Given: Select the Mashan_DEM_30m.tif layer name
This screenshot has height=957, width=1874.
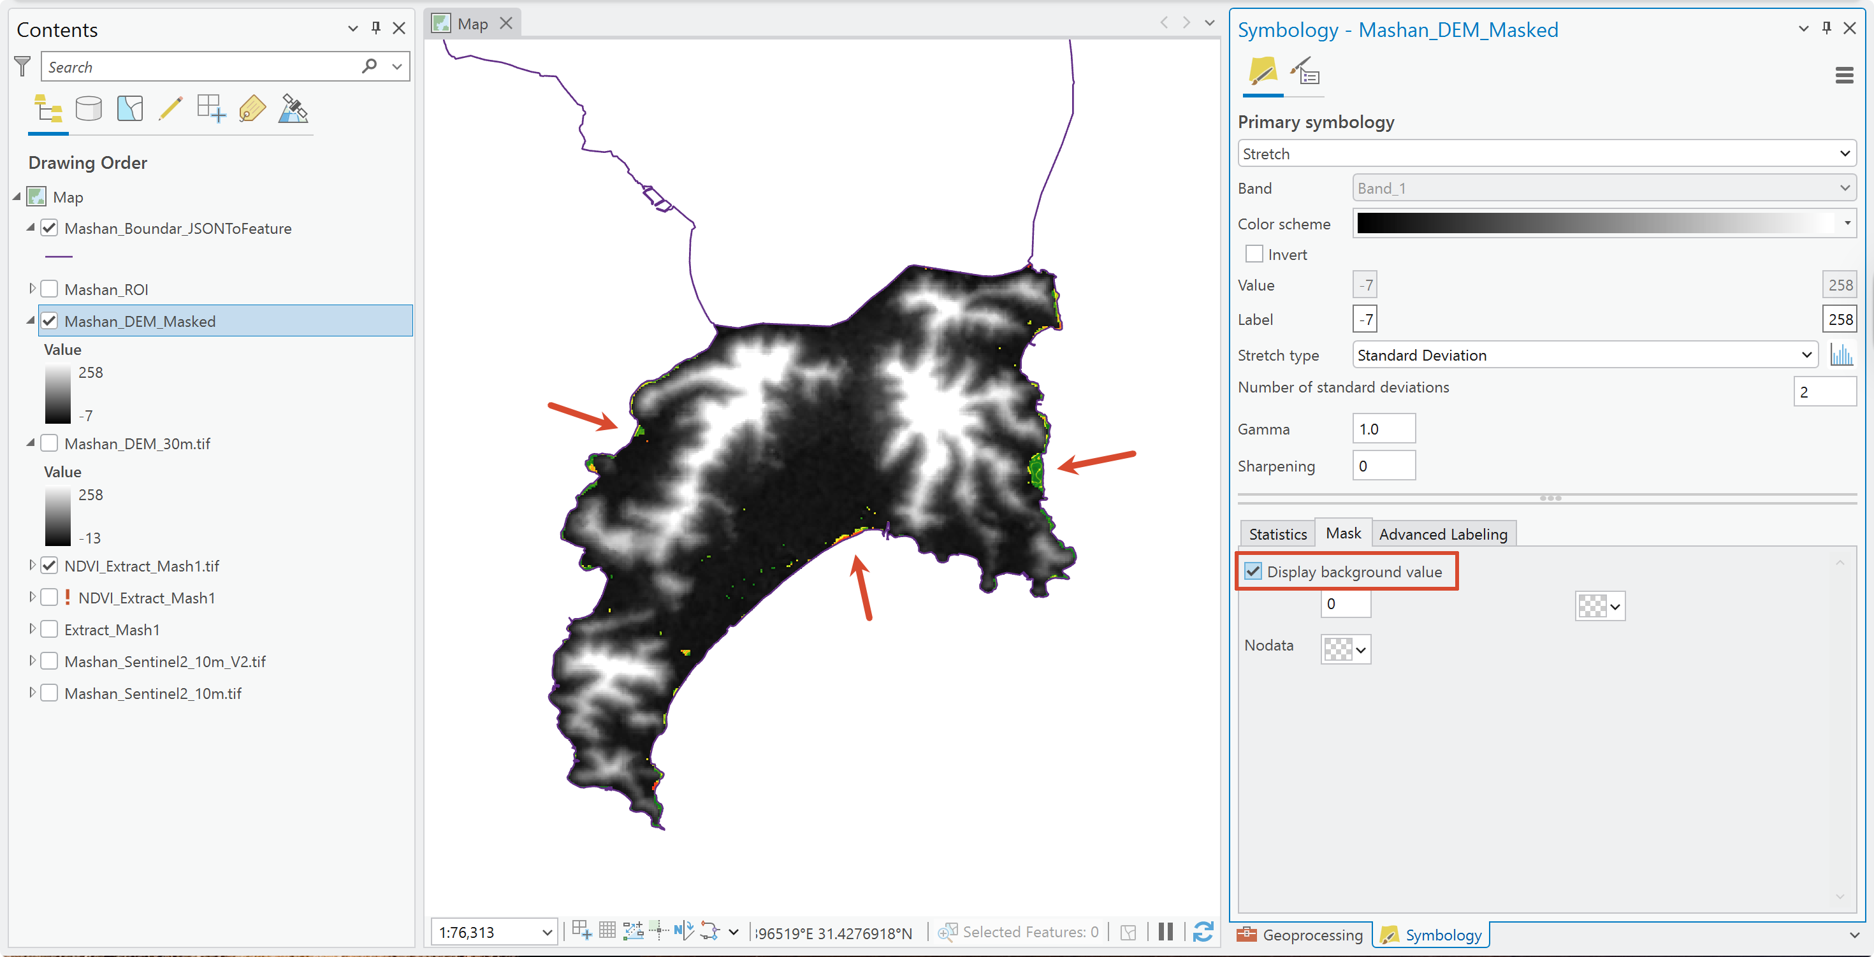Looking at the screenshot, I should (138, 443).
